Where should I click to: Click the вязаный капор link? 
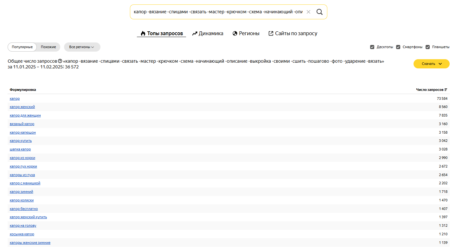(x=22, y=124)
